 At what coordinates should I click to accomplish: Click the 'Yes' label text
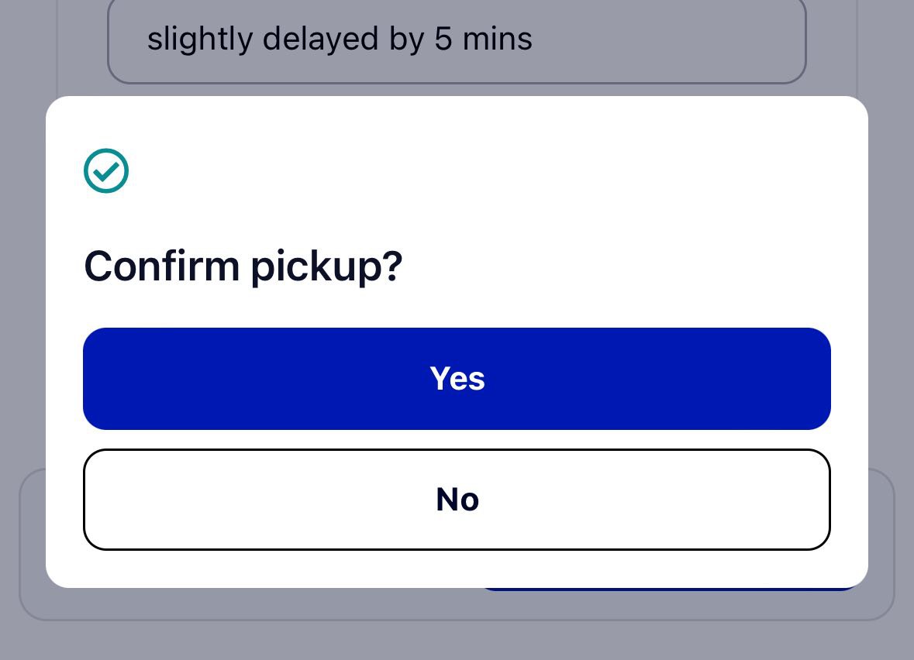[457, 379]
